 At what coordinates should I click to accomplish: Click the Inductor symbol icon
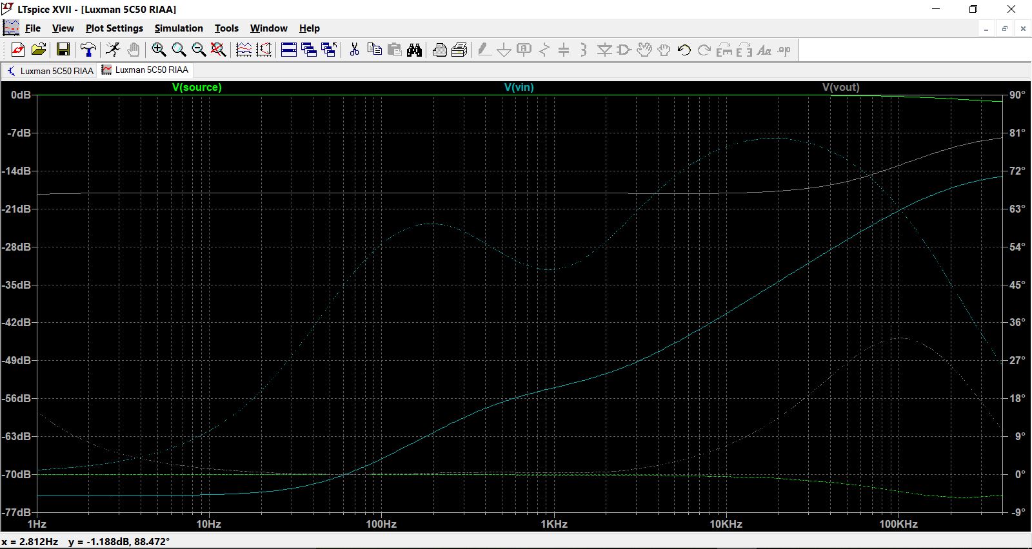pos(584,50)
